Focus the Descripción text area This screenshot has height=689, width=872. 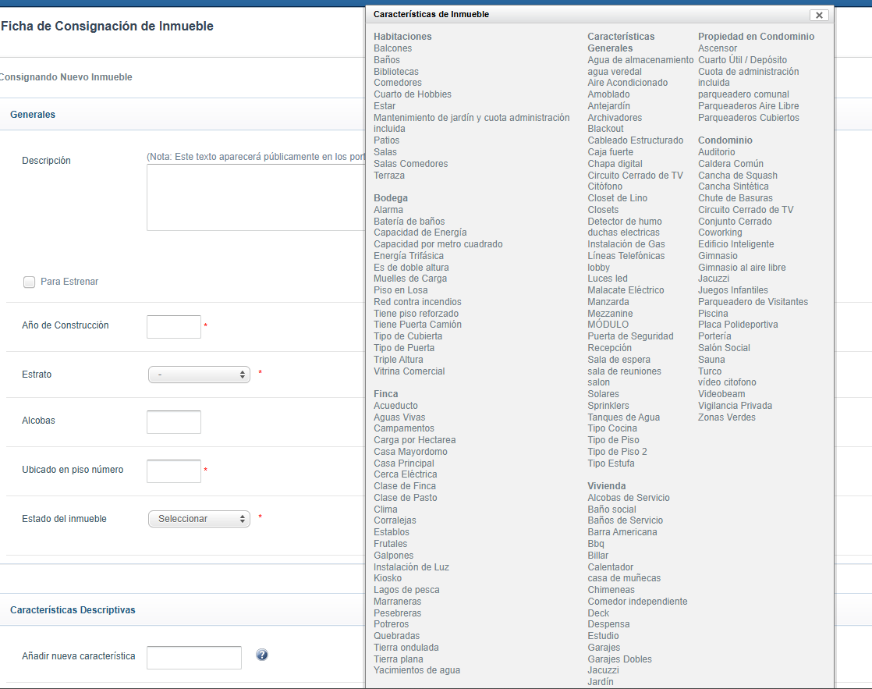256,197
